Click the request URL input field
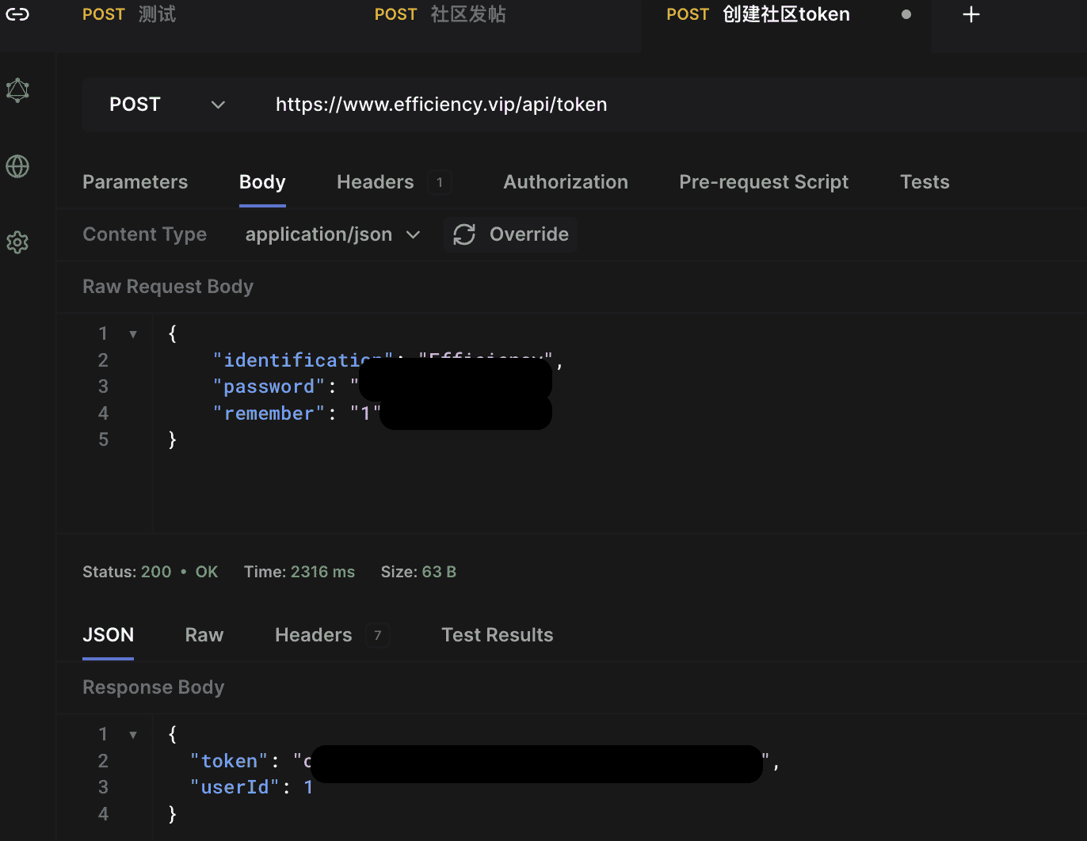This screenshot has height=841, width=1087. point(634,105)
